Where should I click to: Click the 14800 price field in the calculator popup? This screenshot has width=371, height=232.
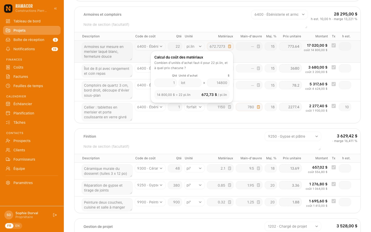coord(218,83)
